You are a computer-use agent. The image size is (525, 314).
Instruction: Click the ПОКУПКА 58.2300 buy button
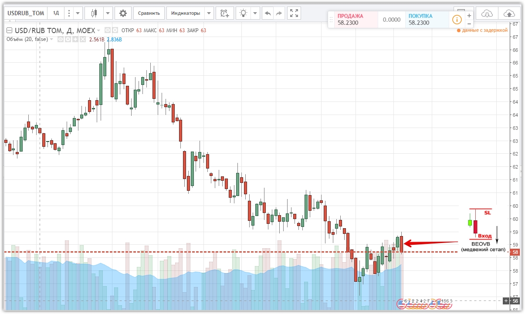click(x=427, y=20)
